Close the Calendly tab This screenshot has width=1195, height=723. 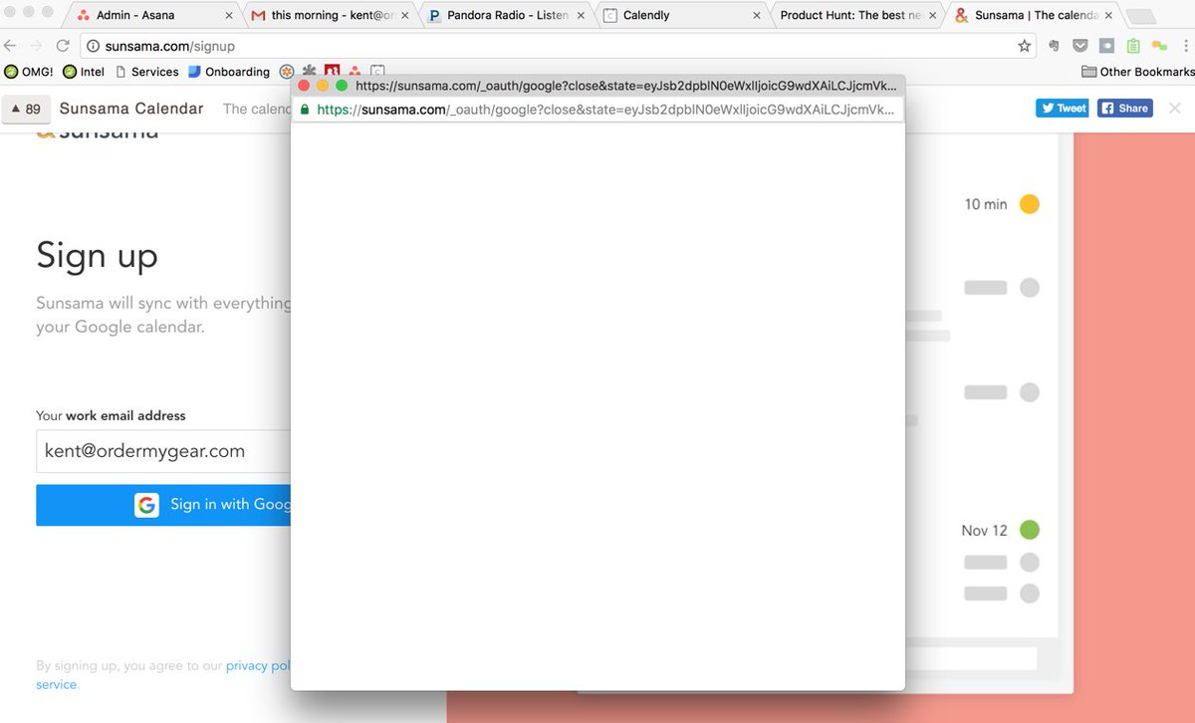(757, 16)
